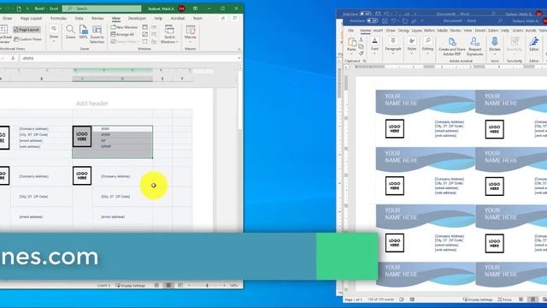Click Arrange All in Excel ribbon

click(122, 34)
